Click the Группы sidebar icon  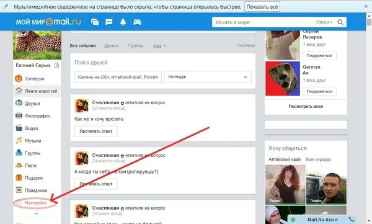(19, 153)
